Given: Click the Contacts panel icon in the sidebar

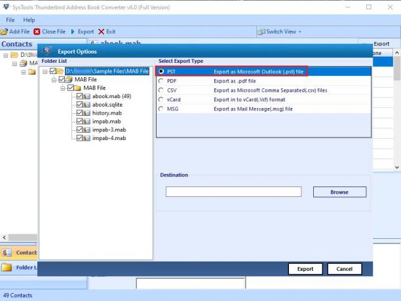Looking at the screenshot, I should click(x=7, y=253).
